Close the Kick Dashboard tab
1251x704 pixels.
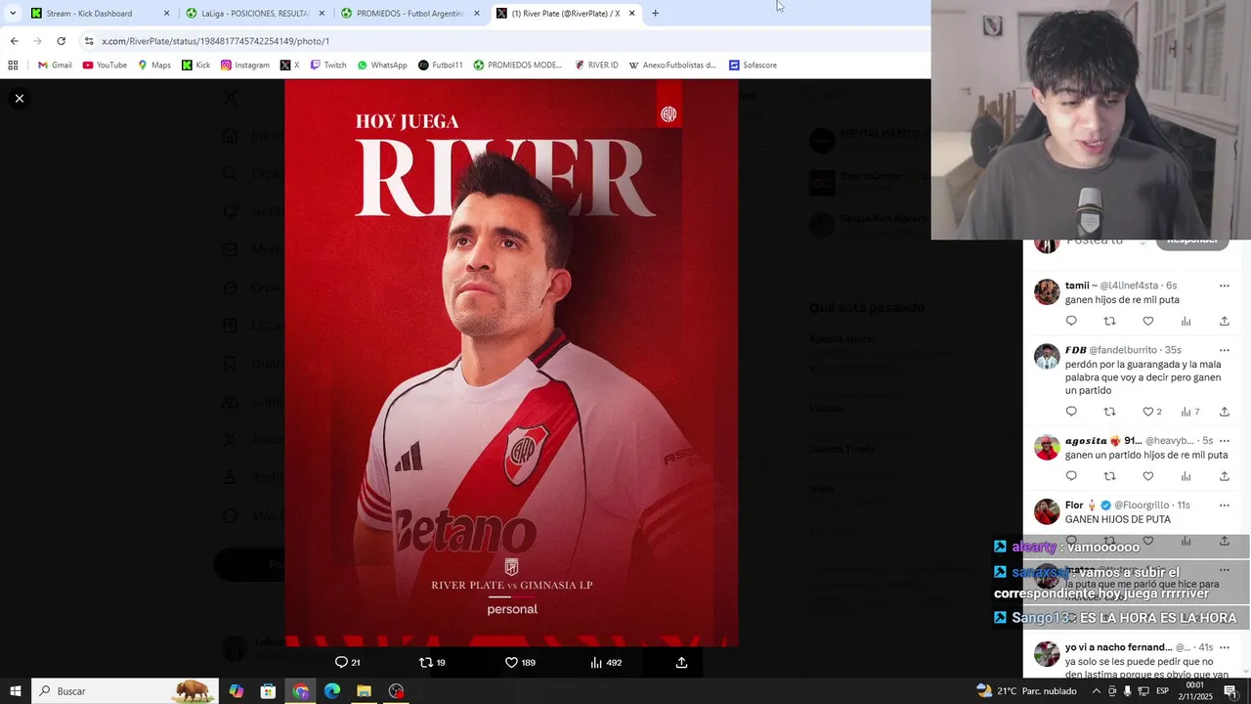click(166, 14)
